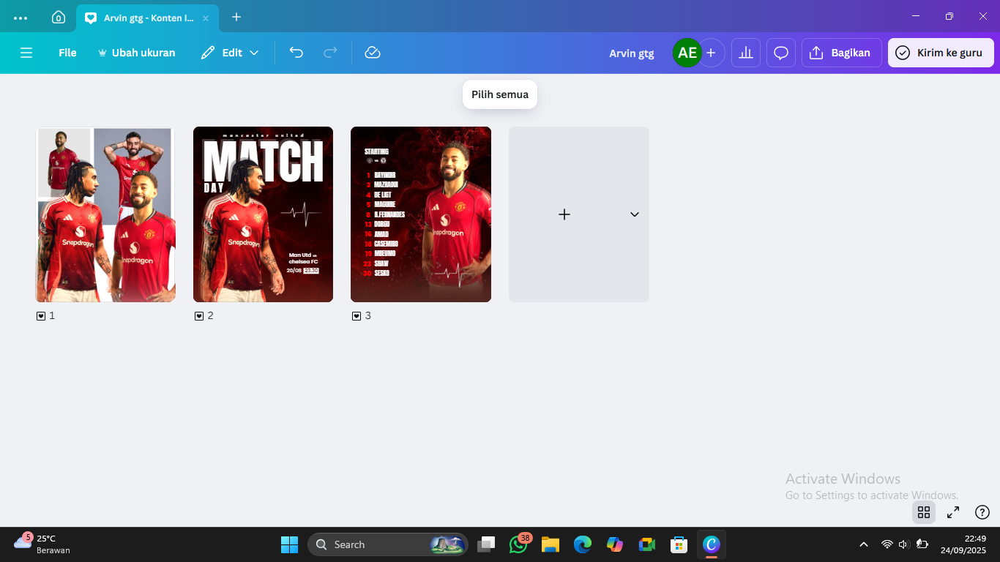The height and width of the screenshot is (562, 1000).
Task: Open the comments bubble icon
Action: click(781, 53)
